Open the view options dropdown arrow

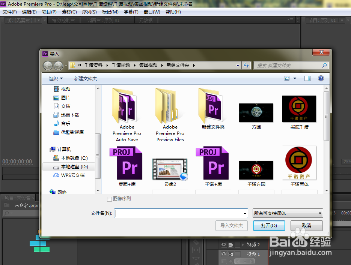[x=295, y=78]
